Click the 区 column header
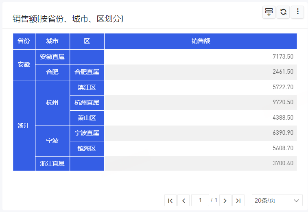The height and width of the screenshot is (212, 308). (87, 41)
